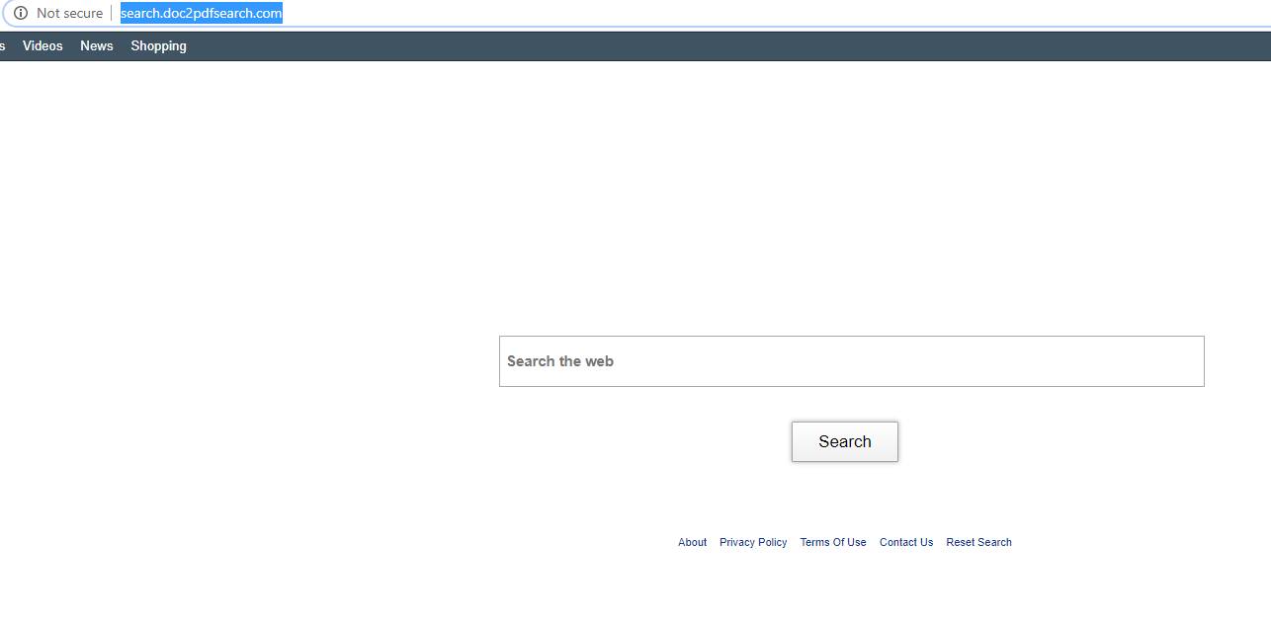The height and width of the screenshot is (620, 1271).
Task: Click the Not secure label
Action: (x=69, y=13)
